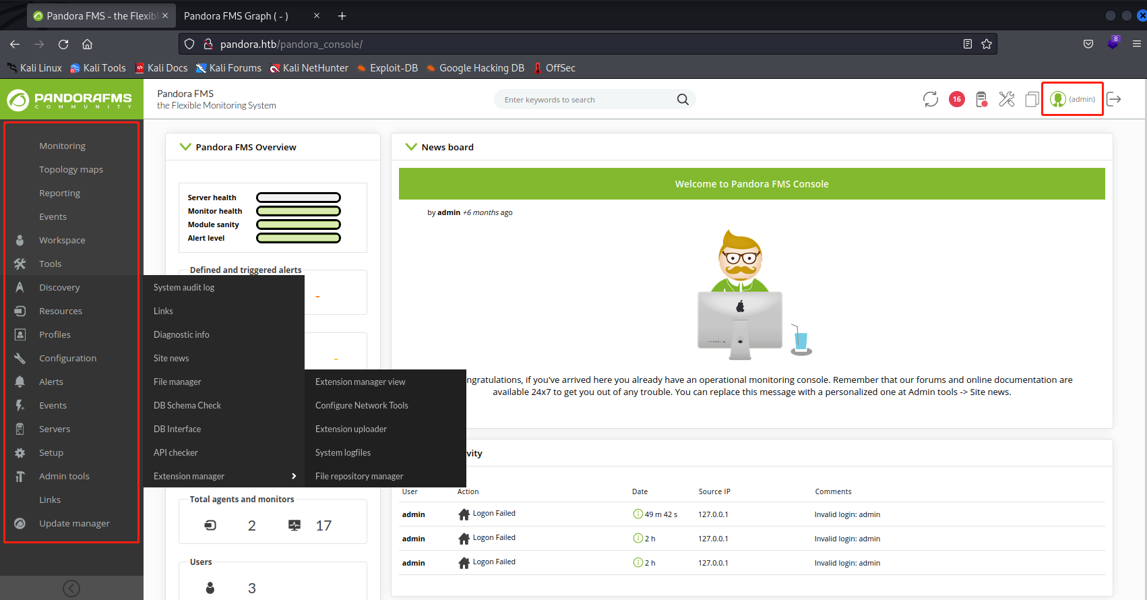Select Site news menu entry

(171, 358)
